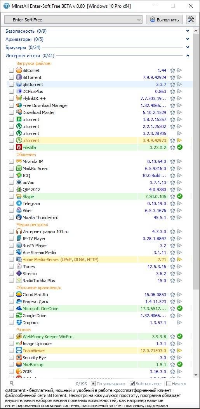Click the Microsoft OneDrive green checkmark

point(180,309)
